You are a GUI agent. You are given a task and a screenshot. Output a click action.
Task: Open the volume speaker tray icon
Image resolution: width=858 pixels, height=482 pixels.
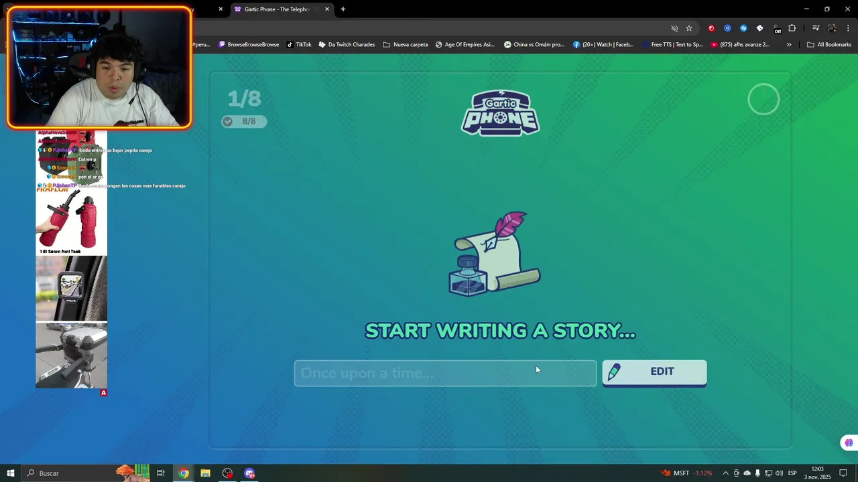(779, 473)
